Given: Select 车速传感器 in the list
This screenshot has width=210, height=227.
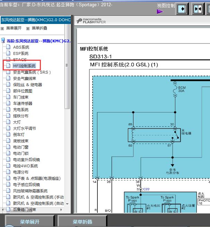Looking at the screenshot, I should 23,103.
